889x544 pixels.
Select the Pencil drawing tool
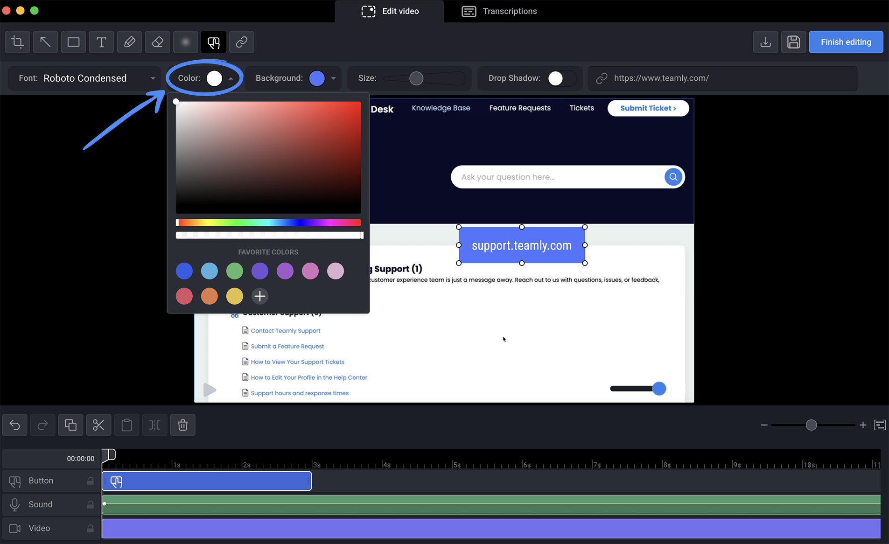129,42
